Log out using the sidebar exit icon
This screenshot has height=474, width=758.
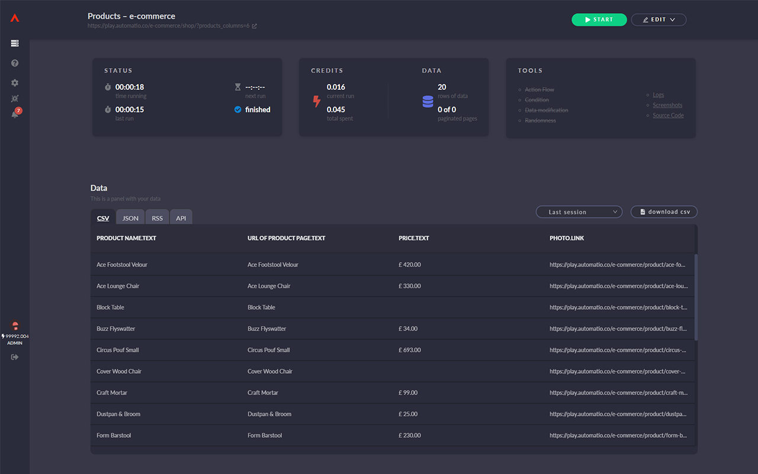pos(14,357)
